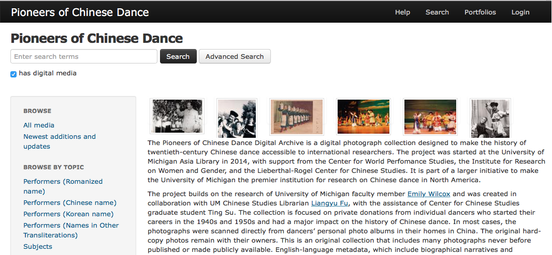
Task: Open the second thumbnail of smiling performers outdoors
Action: (x=237, y=118)
